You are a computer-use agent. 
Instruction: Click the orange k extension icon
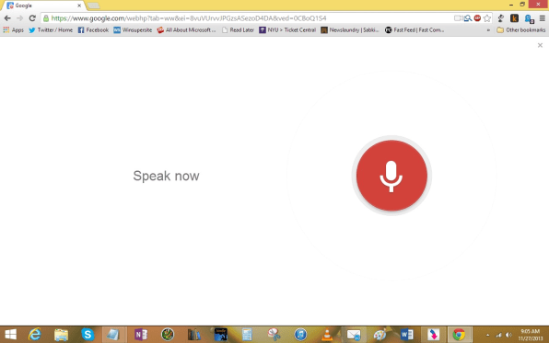(x=514, y=18)
